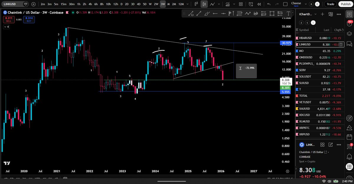Click the compare or add symbol plus icon
This screenshot has height=184, width=354.
[x=34, y=4]
